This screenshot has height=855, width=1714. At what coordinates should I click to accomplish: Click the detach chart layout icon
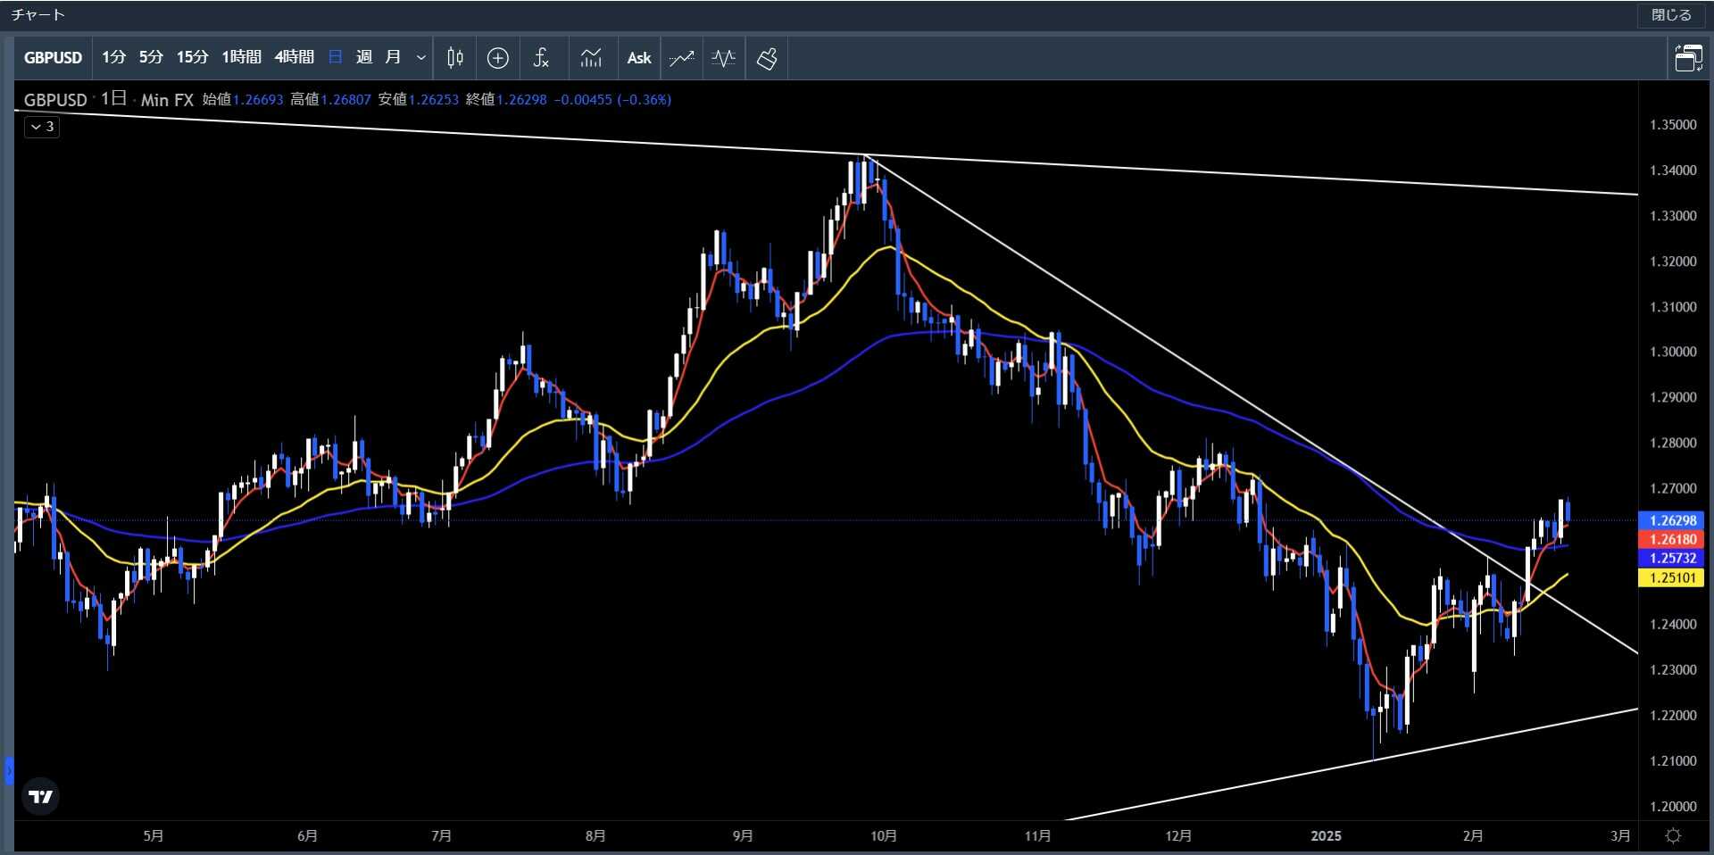[x=1688, y=58]
